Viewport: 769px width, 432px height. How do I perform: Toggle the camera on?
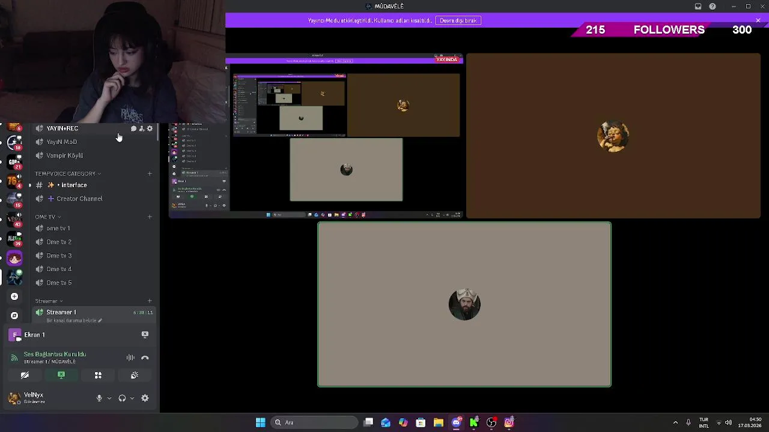(25, 376)
